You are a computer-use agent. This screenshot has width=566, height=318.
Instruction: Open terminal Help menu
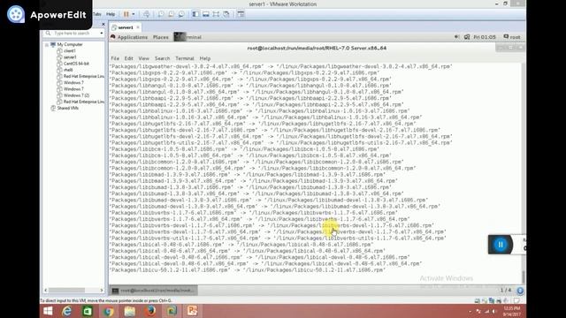pyautogui.click(x=205, y=58)
